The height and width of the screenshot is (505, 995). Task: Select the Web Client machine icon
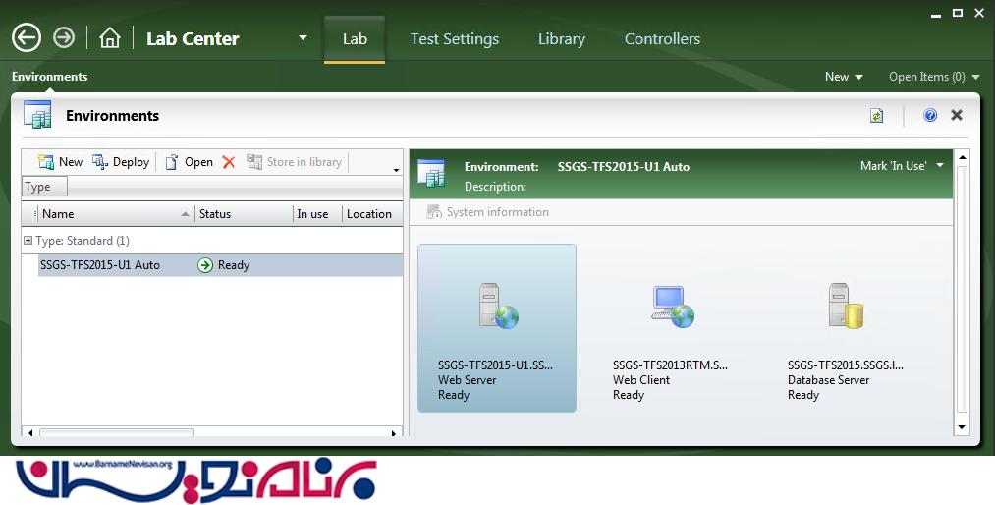click(672, 306)
